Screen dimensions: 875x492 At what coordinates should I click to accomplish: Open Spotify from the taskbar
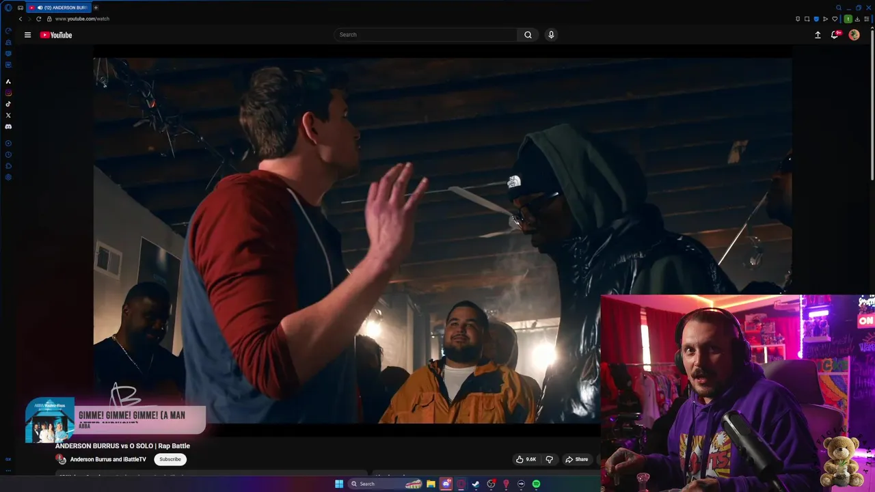click(536, 484)
